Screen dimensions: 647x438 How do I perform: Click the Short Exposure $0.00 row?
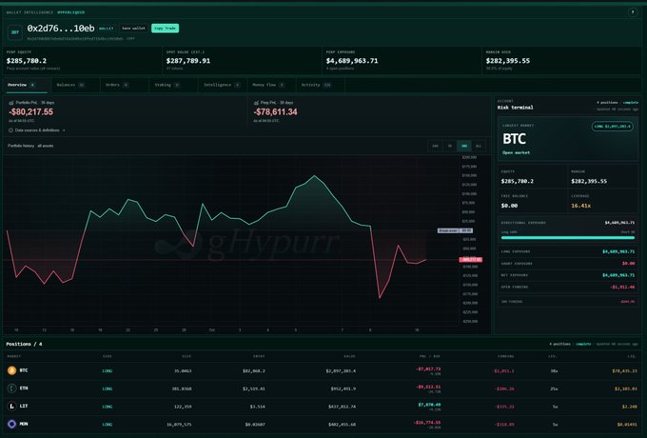click(568, 263)
